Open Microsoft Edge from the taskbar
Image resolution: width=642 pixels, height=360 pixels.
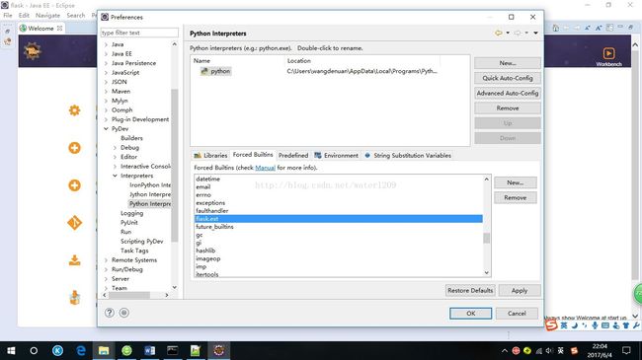tap(81, 350)
